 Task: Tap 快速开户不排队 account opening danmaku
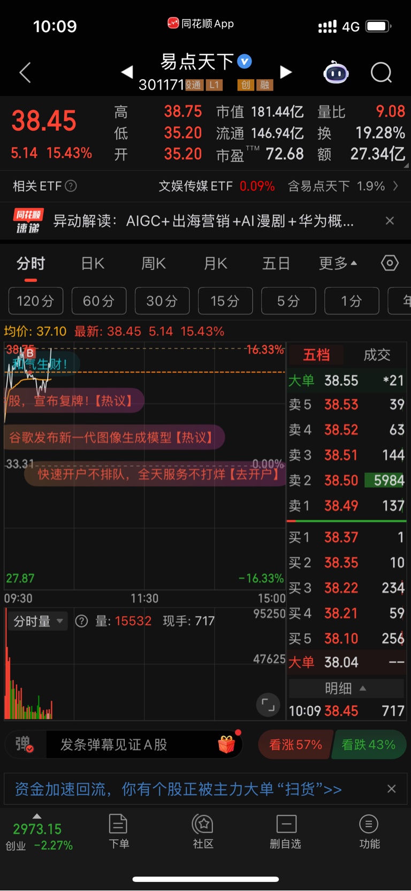pos(155,474)
